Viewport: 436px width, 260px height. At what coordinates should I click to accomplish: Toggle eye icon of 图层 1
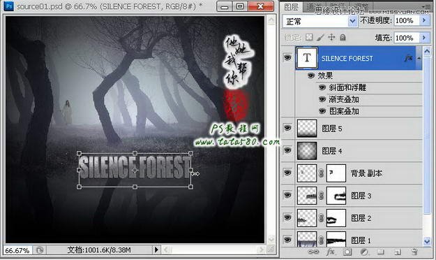click(288, 239)
